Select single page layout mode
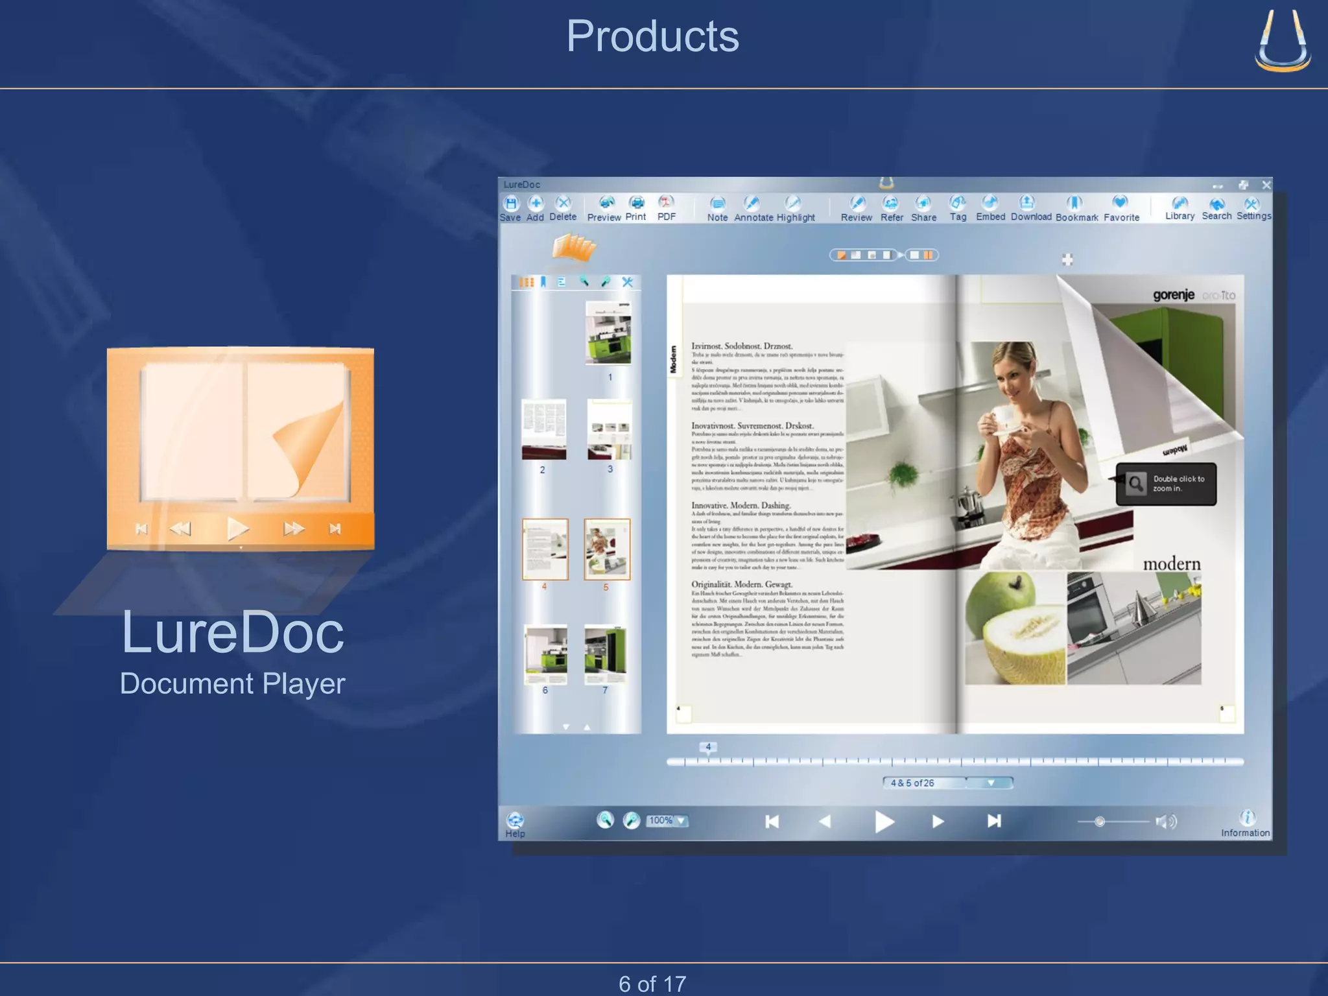 914,255
